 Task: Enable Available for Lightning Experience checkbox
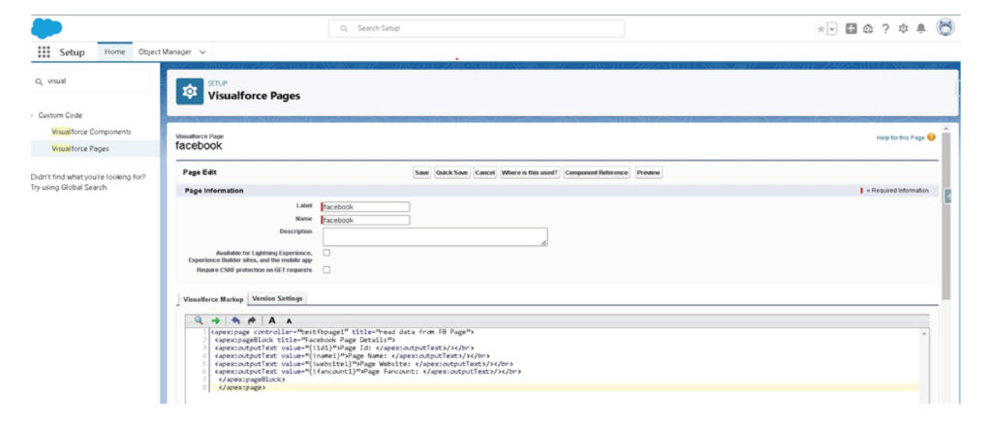coord(327,253)
